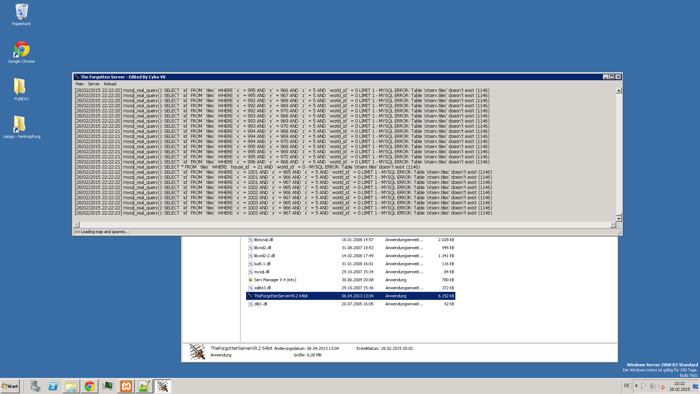Click the log's horizontal scroll left arrow

coord(77,225)
